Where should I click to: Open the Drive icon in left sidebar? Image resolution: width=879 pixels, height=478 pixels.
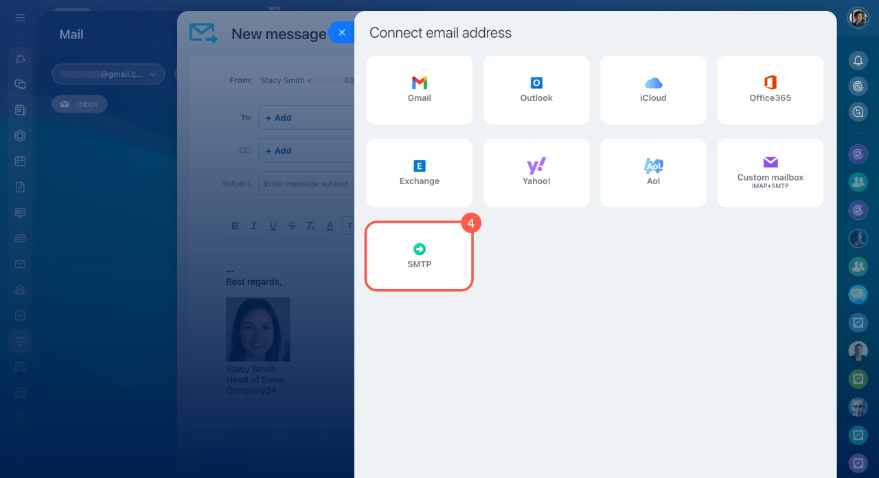click(x=20, y=238)
